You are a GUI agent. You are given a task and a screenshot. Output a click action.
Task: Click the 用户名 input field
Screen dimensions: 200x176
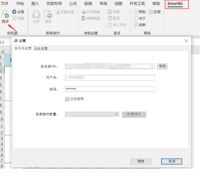(x=110, y=78)
